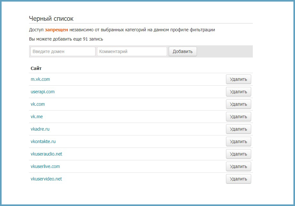The image size is (295, 206).
Task: Remove vkuserlive.com via its 'Удалить' button
Action: pyautogui.click(x=238, y=166)
